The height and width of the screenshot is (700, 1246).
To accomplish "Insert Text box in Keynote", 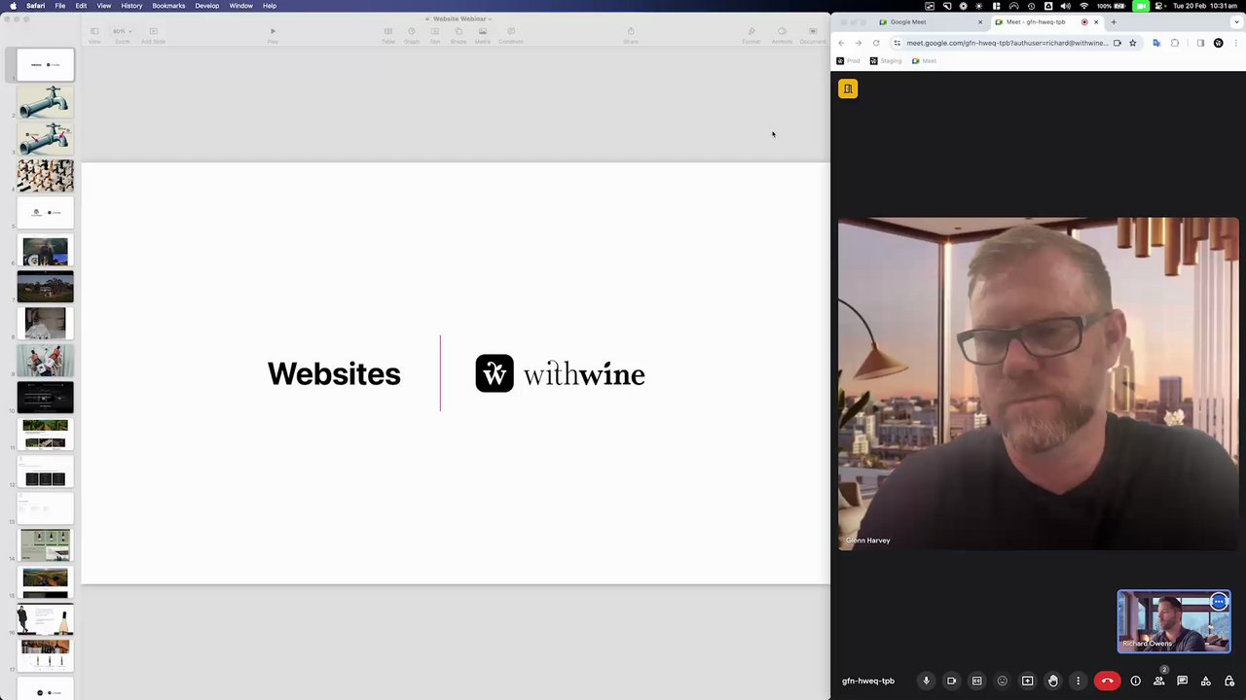I will pyautogui.click(x=435, y=35).
